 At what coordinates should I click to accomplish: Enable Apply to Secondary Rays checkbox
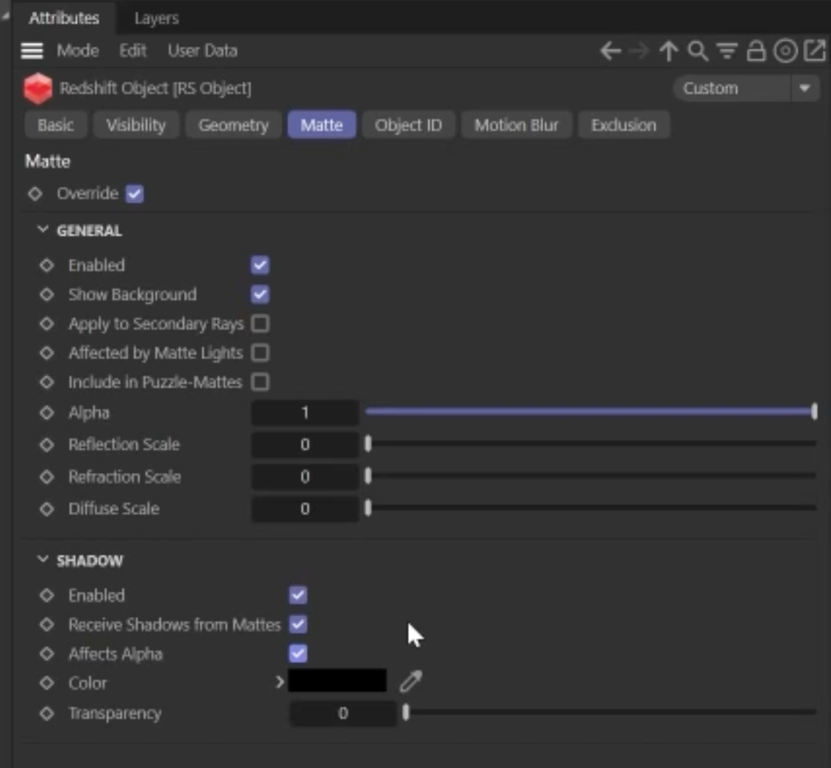click(x=260, y=324)
